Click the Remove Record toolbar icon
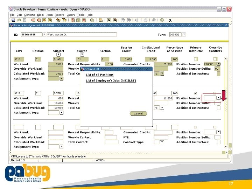Viewport: 252px width, 189px height. (39, 20)
